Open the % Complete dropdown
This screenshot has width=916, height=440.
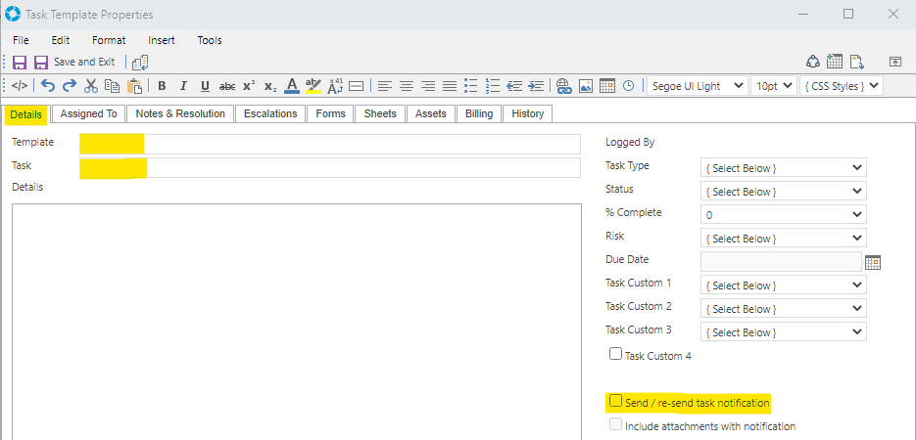pyautogui.click(x=784, y=215)
